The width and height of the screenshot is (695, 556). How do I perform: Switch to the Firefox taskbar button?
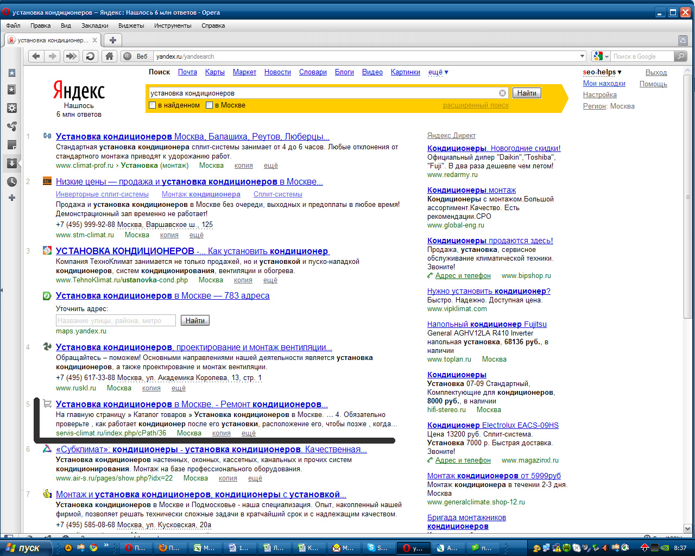(169, 548)
